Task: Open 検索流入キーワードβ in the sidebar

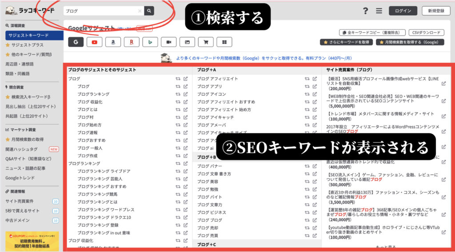Action: point(31,97)
